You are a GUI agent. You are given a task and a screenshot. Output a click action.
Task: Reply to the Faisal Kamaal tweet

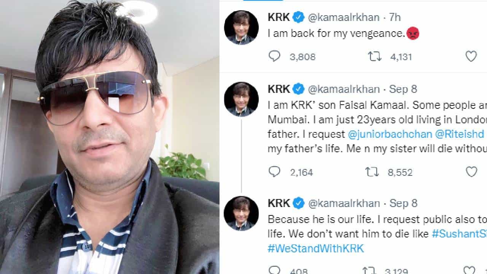[274, 172]
